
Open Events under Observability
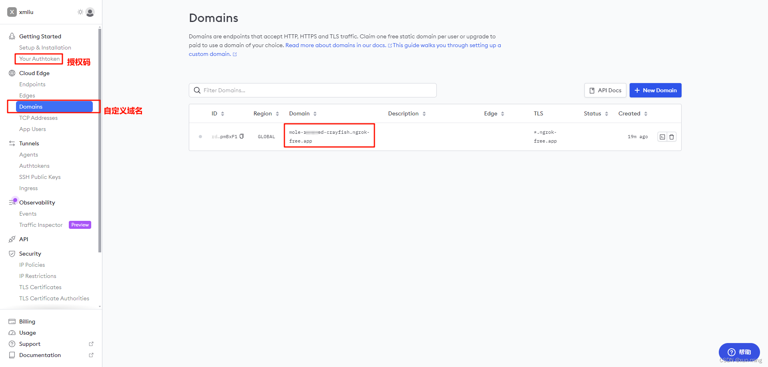28,214
